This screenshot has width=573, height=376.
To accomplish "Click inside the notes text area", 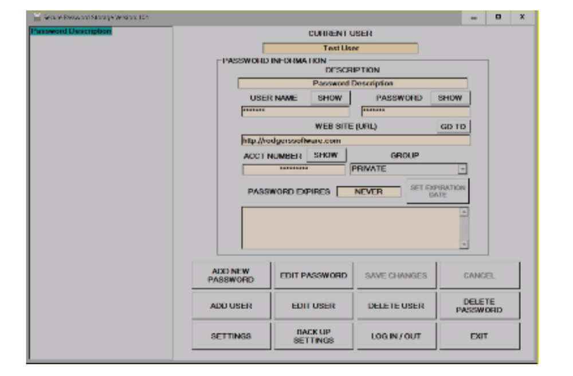I will (351, 228).
